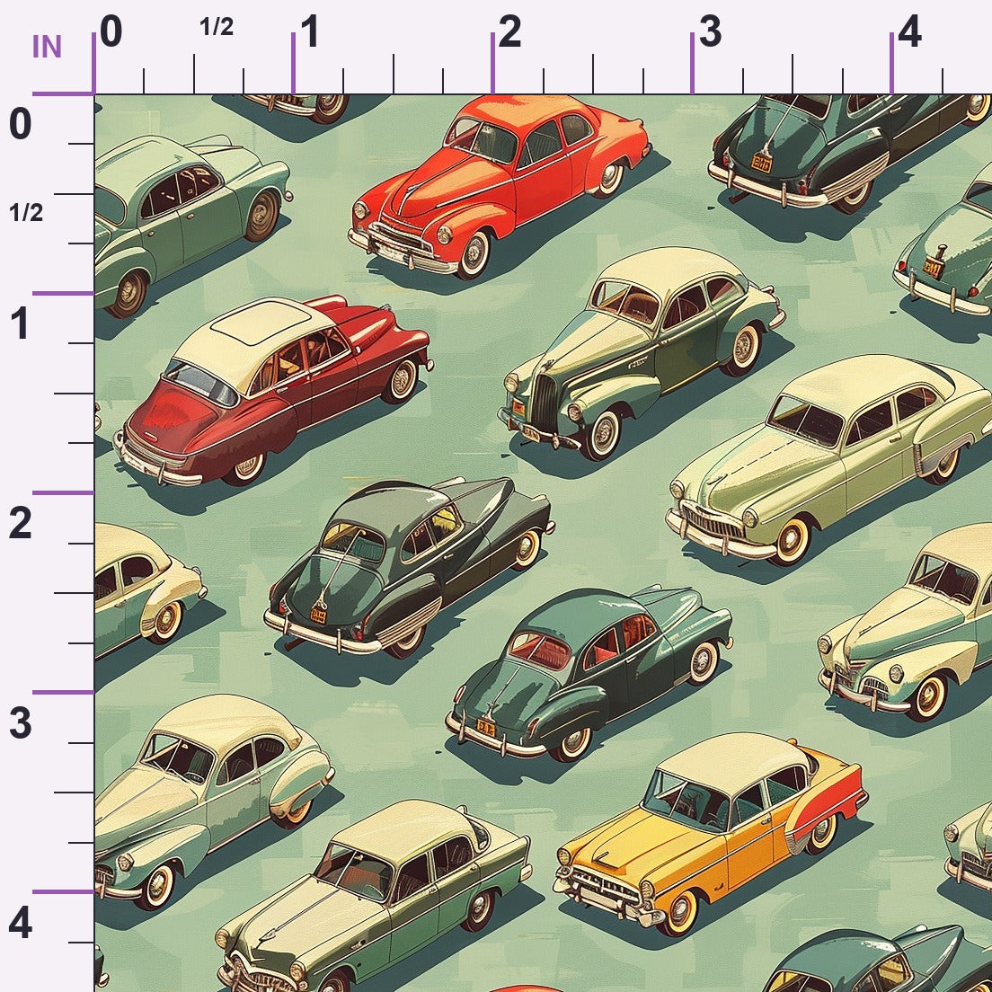Click the "0" on the top ruler
Image resolution: width=992 pixels, height=992 pixels.
(x=111, y=31)
